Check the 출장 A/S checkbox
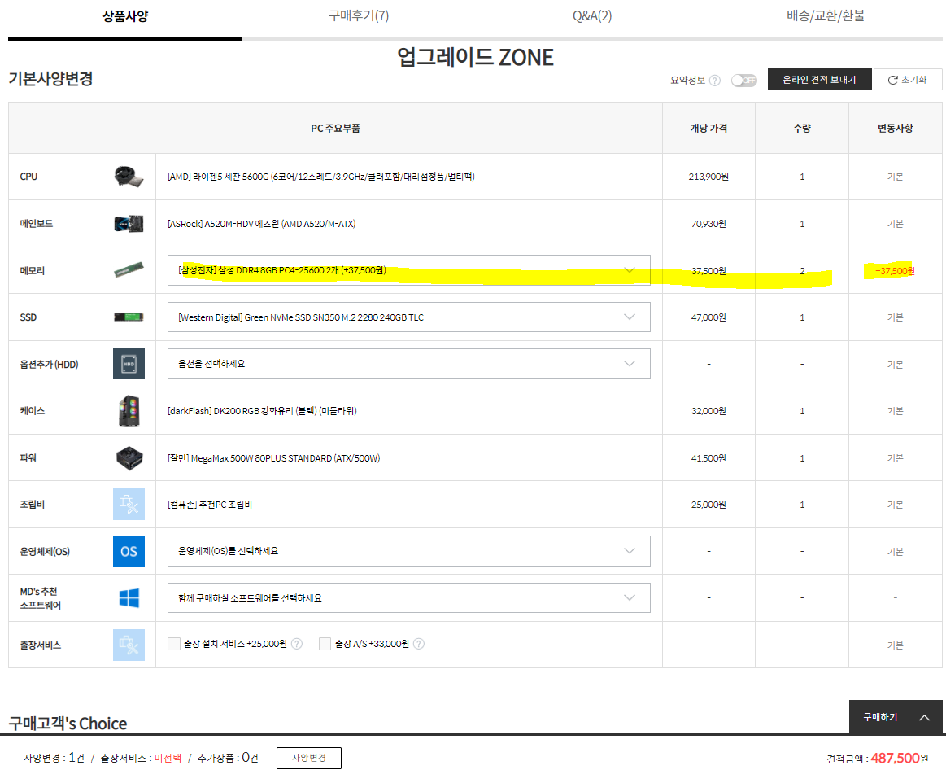The height and width of the screenshot is (770, 946). click(x=325, y=644)
